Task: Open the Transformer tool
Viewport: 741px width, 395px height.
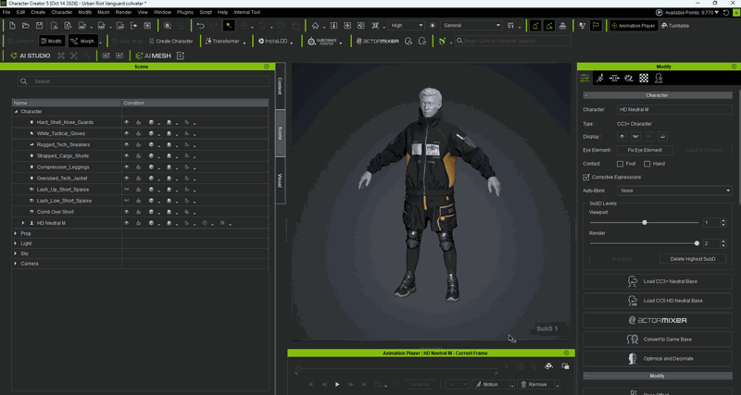Action: [x=223, y=41]
